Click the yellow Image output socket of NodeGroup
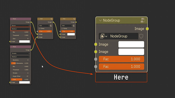The image size is (175, 98). click(147, 29)
